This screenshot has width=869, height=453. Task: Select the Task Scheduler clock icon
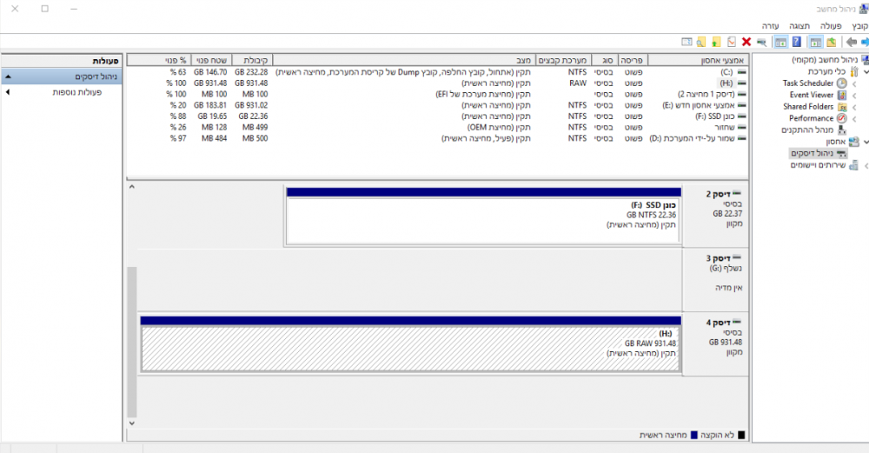(x=842, y=83)
